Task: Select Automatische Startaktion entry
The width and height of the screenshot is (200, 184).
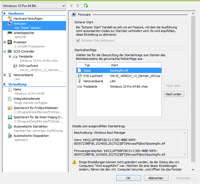Action: coord(31,126)
